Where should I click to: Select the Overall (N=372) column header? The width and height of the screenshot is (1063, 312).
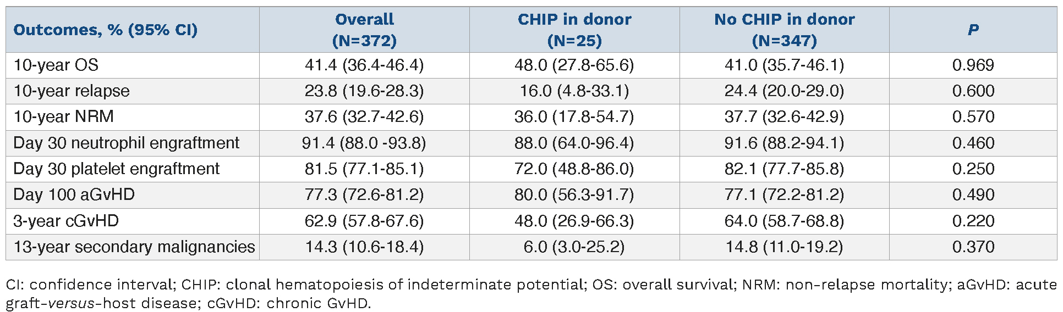click(x=364, y=30)
